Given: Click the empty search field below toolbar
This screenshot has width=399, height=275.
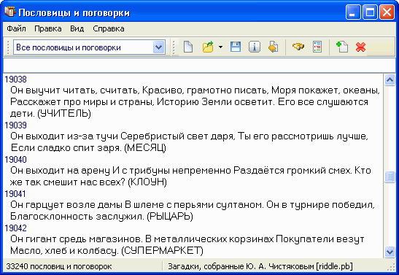Looking at the screenshot, I should coord(199,66).
